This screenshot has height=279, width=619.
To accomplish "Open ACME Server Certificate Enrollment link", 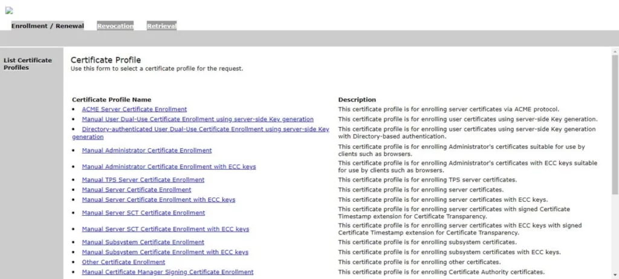I will pyautogui.click(x=134, y=110).
